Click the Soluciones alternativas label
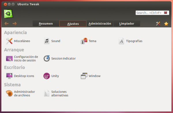The width and height of the screenshot is (173, 113). coord(60,94)
